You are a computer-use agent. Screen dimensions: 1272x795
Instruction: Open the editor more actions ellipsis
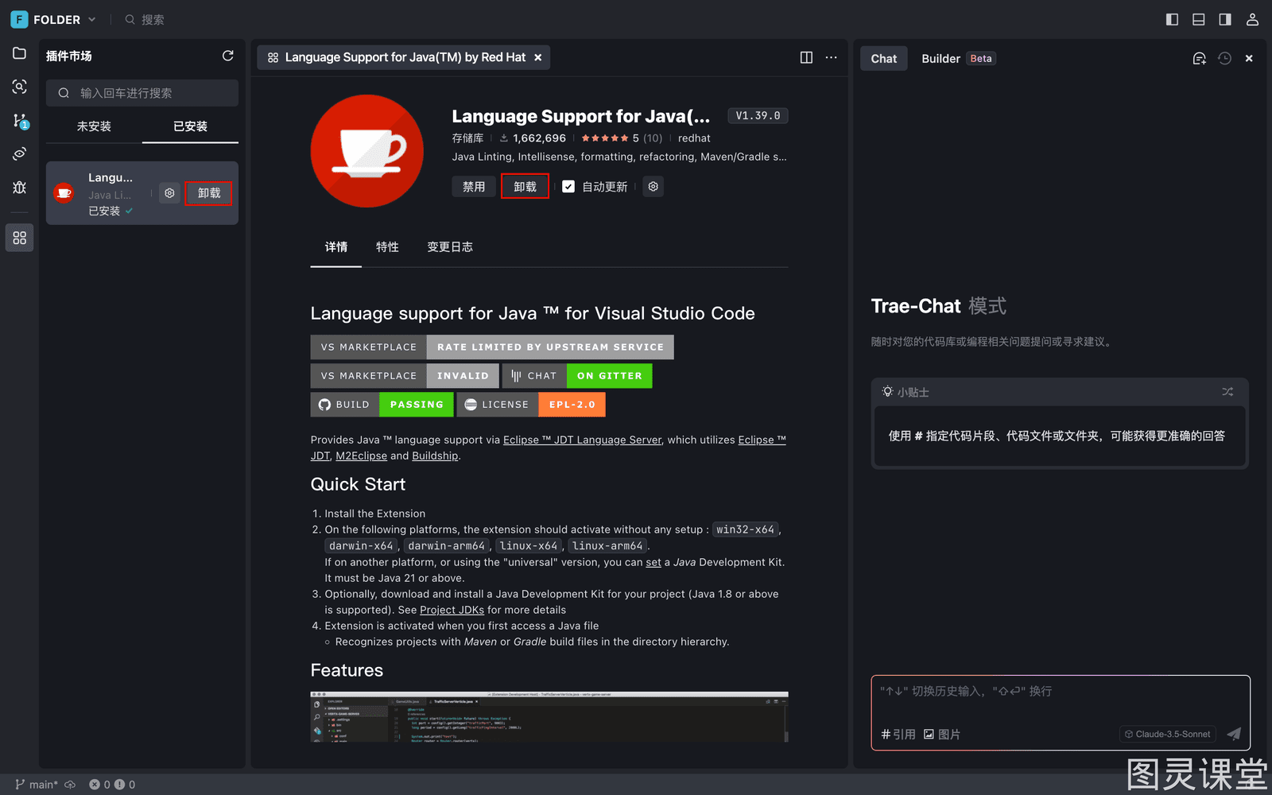[x=831, y=57]
